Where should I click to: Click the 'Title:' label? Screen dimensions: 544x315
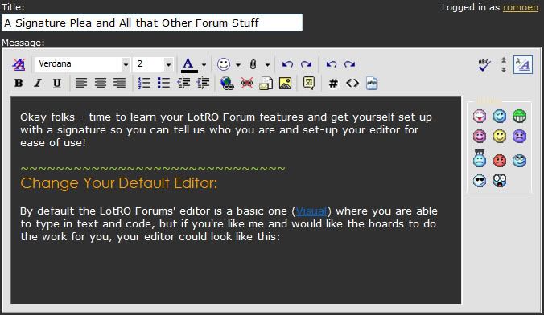point(13,7)
